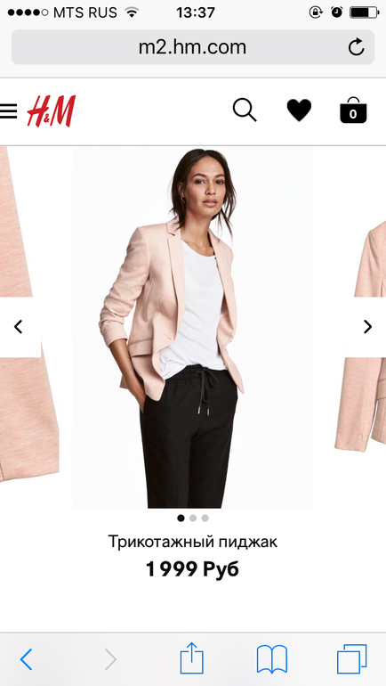Open the Трикотажный пиджак product title
Screen dimensions: 386x686
[193, 542]
